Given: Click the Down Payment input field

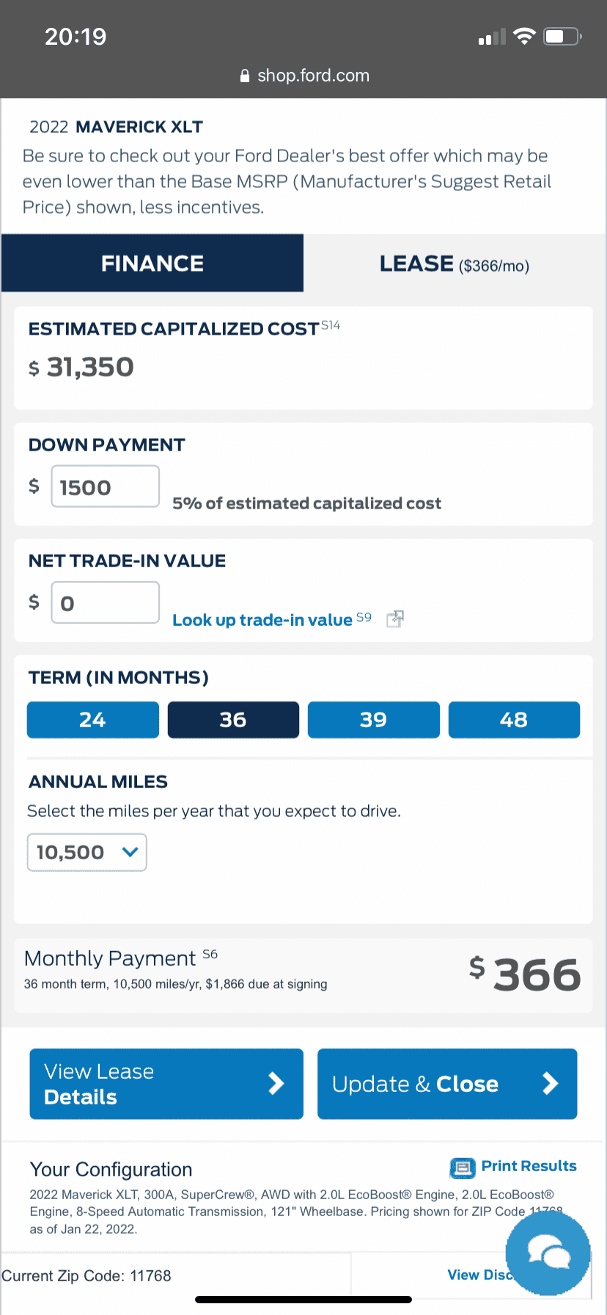Looking at the screenshot, I should click(x=105, y=486).
